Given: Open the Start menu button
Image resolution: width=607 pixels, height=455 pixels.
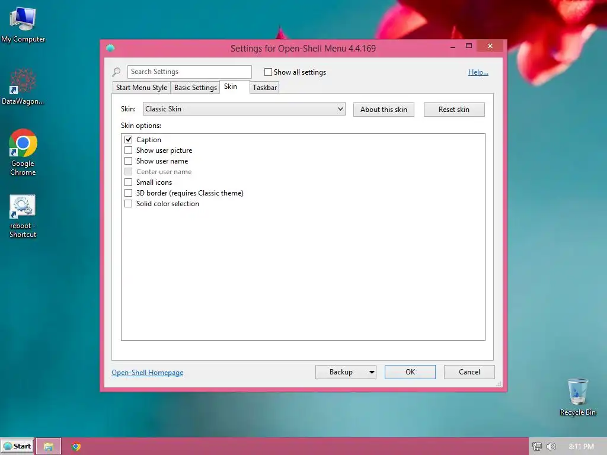Looking at the screenshot, I should (x=17, y=446).
